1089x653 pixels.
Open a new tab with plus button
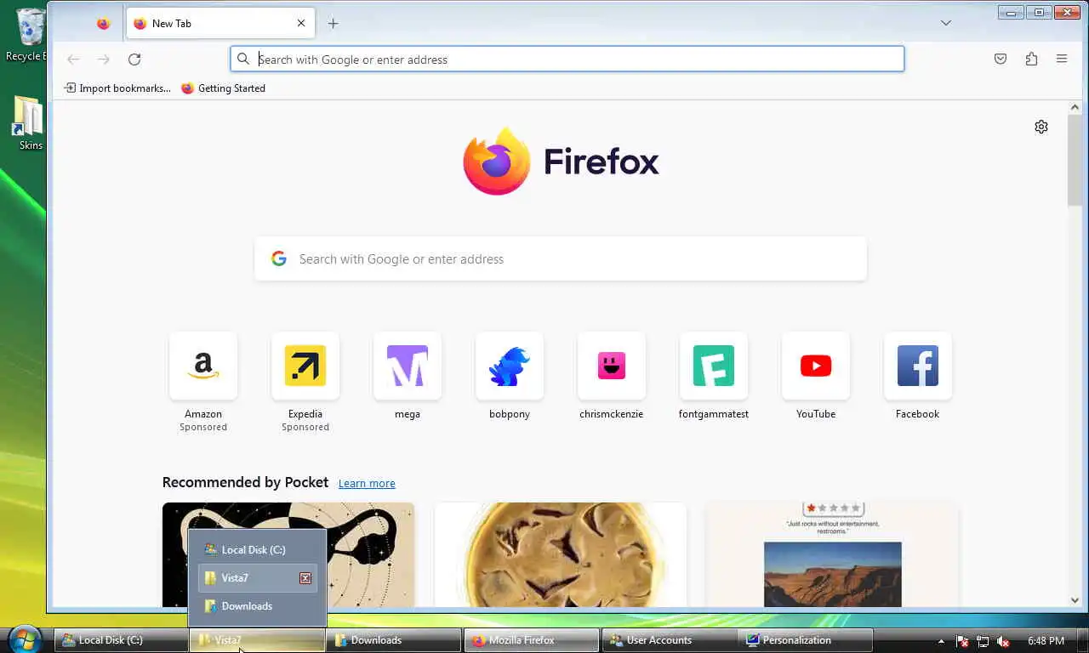(334, 24)
